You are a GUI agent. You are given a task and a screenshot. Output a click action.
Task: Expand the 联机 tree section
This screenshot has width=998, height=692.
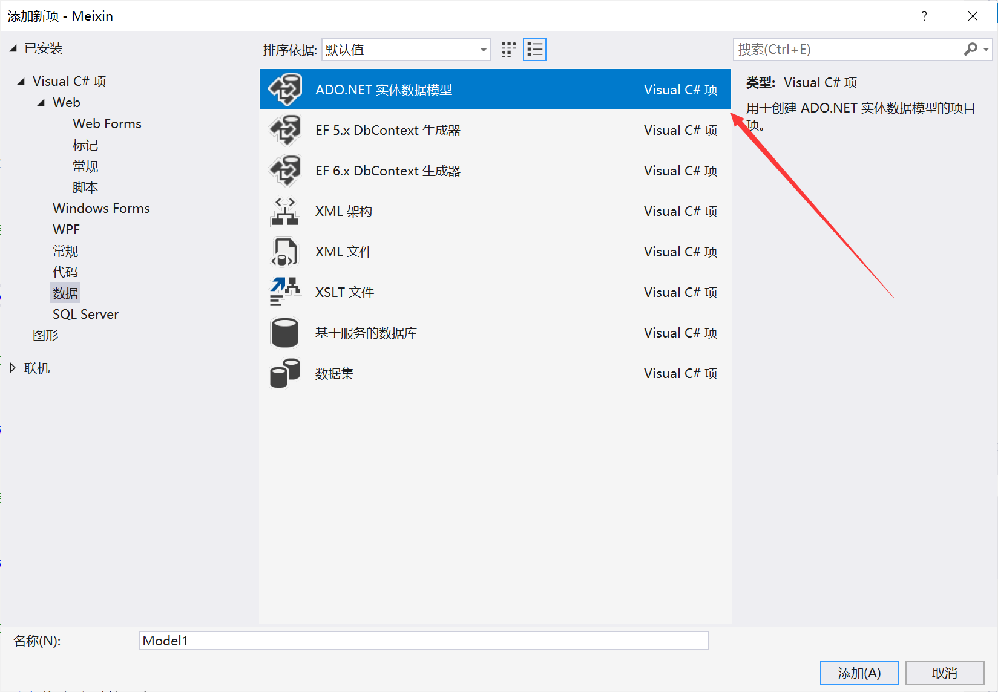click(x=13, y=368)
